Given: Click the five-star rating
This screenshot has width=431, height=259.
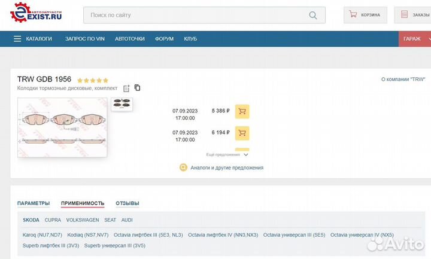Looking at the screenshot, I should pos(93,80).
